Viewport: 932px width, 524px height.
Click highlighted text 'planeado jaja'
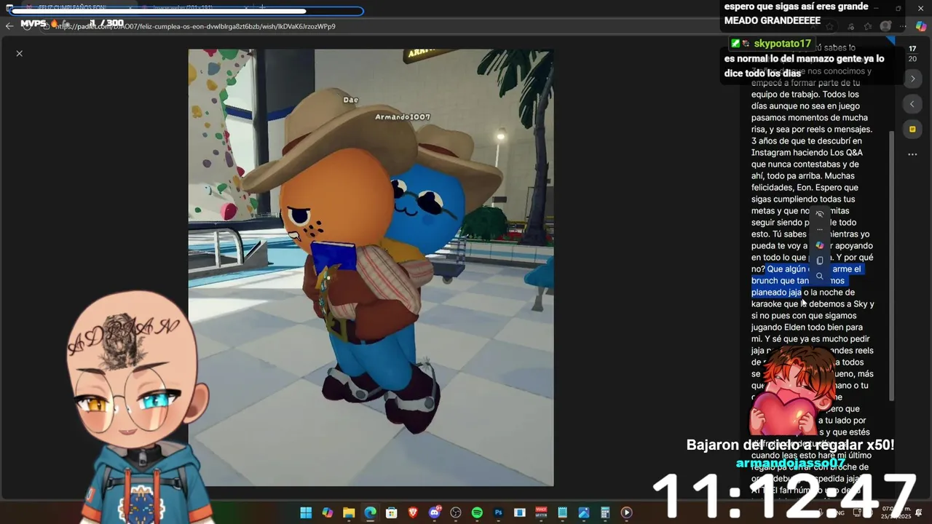(776, 293)
